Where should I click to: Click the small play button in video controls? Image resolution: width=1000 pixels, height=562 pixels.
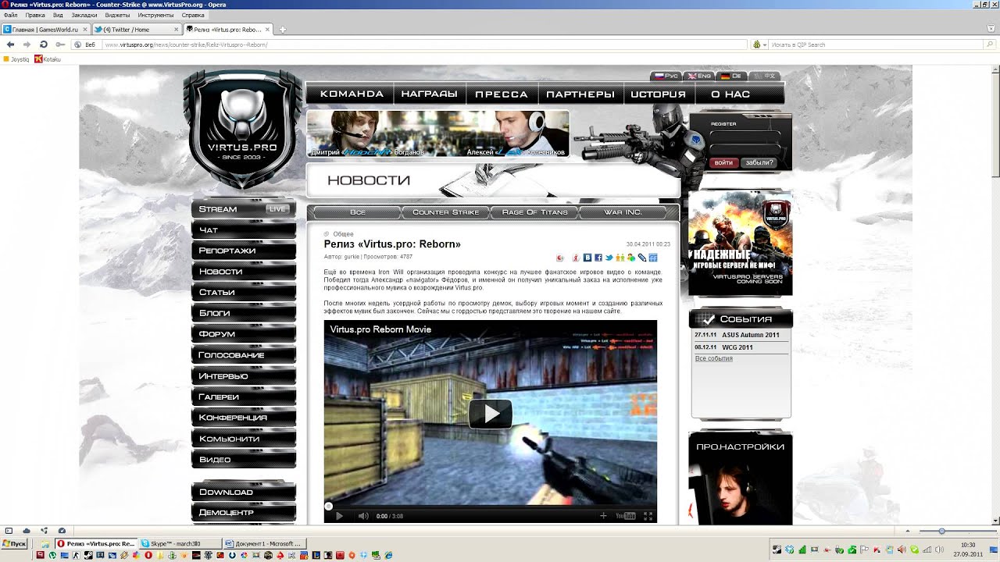tap(339, 516)
